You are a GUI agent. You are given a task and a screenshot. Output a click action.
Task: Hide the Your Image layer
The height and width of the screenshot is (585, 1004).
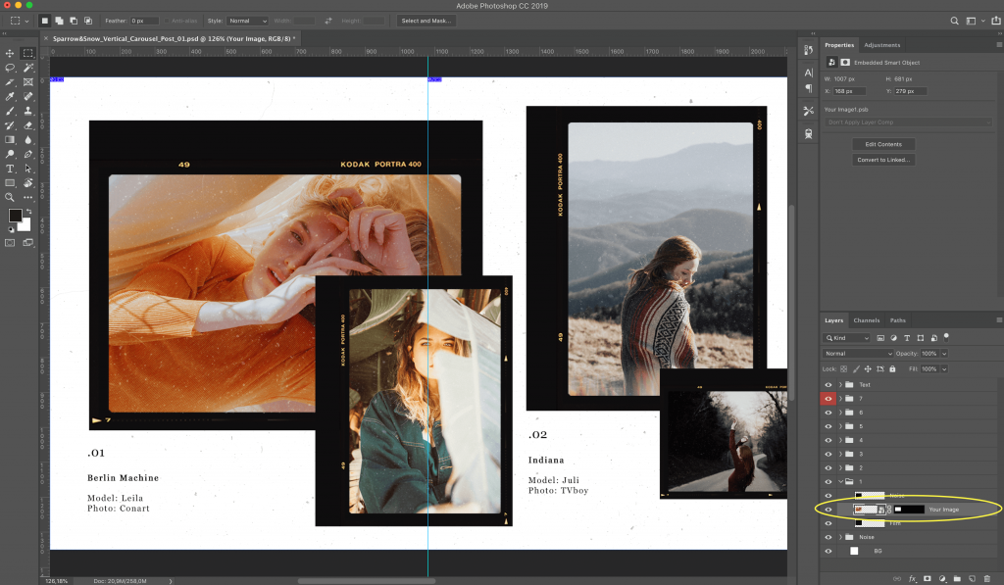click(828, 510)
